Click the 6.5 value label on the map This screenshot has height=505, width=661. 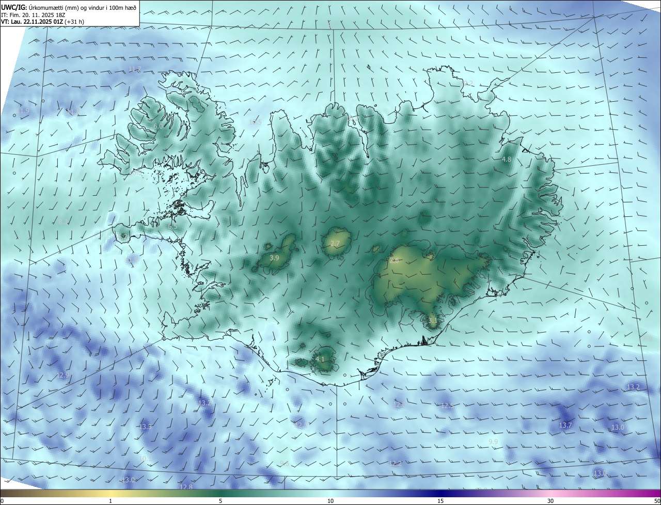point(172,226)
